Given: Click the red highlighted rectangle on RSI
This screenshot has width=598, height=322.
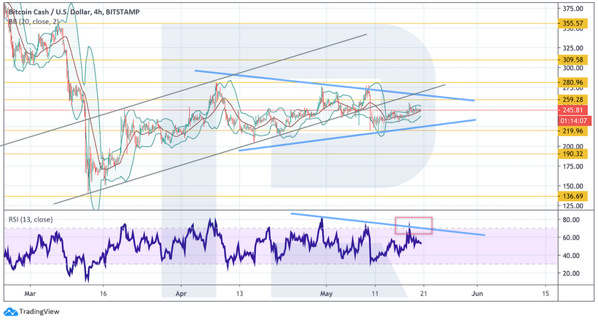Looking at the screenshot, I should pos(413,225).
